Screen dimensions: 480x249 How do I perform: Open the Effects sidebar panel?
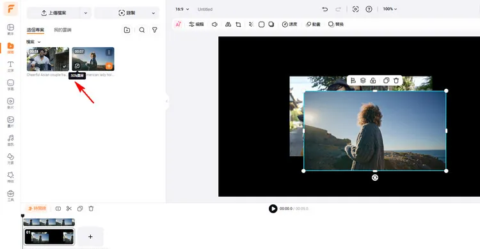click(10, 177)
